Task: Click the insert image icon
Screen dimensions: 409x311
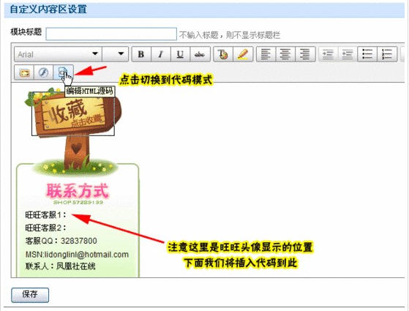Action: pyautogui.click(x=24, y=72)
